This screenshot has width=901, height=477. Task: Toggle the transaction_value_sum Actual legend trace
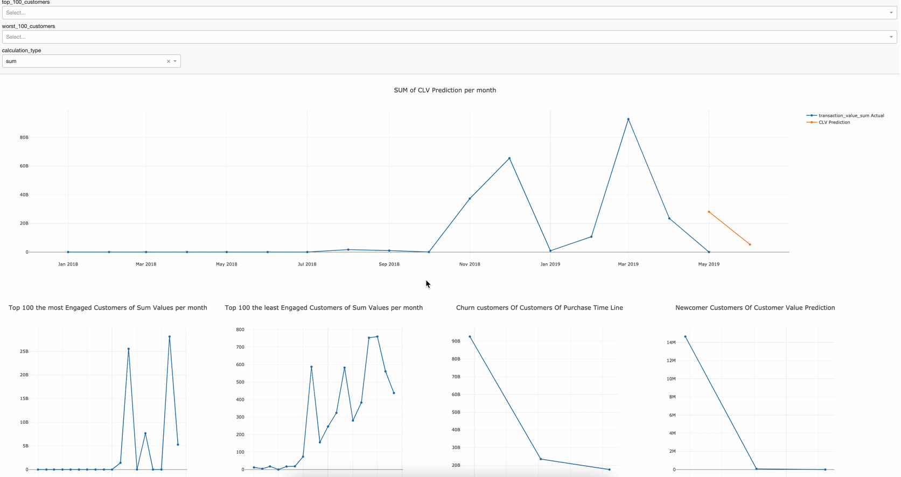tap(850, 116)
